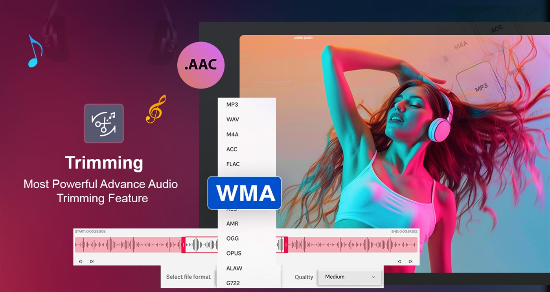This screenshot has width=550, height=292.
Task: Select the G722 format entry
Action: click(x=233, y=283)
